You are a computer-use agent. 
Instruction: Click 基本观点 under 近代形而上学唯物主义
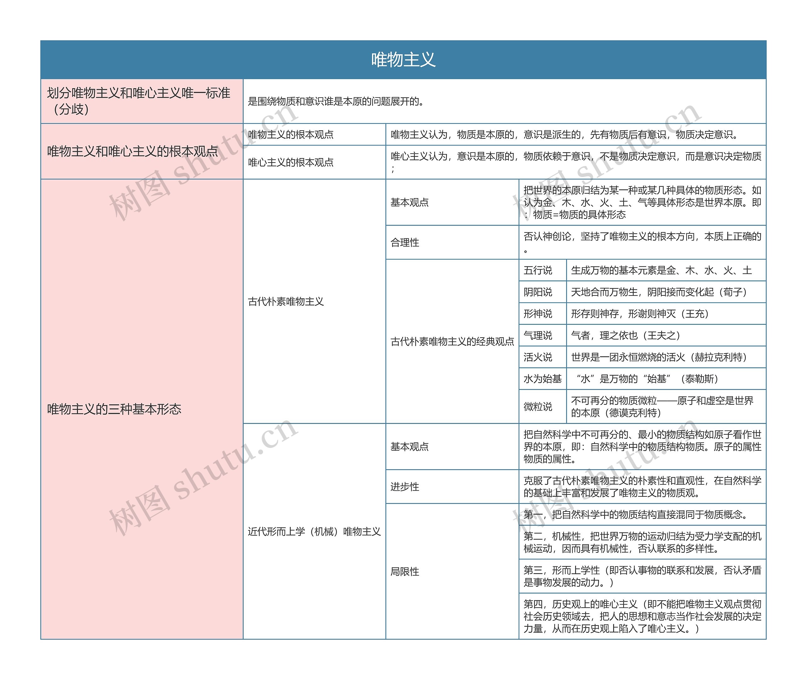(x=452, y=446)
